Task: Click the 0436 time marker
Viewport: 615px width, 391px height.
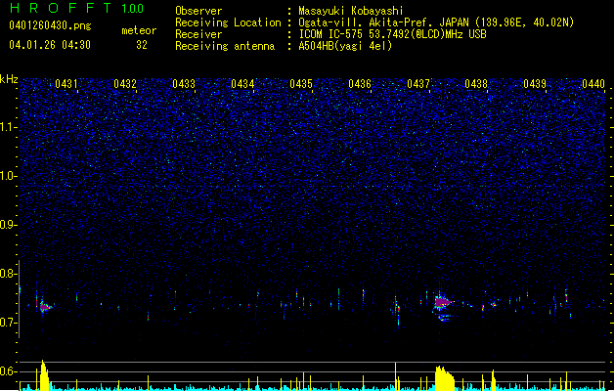Action: click(x=360, y=83)
